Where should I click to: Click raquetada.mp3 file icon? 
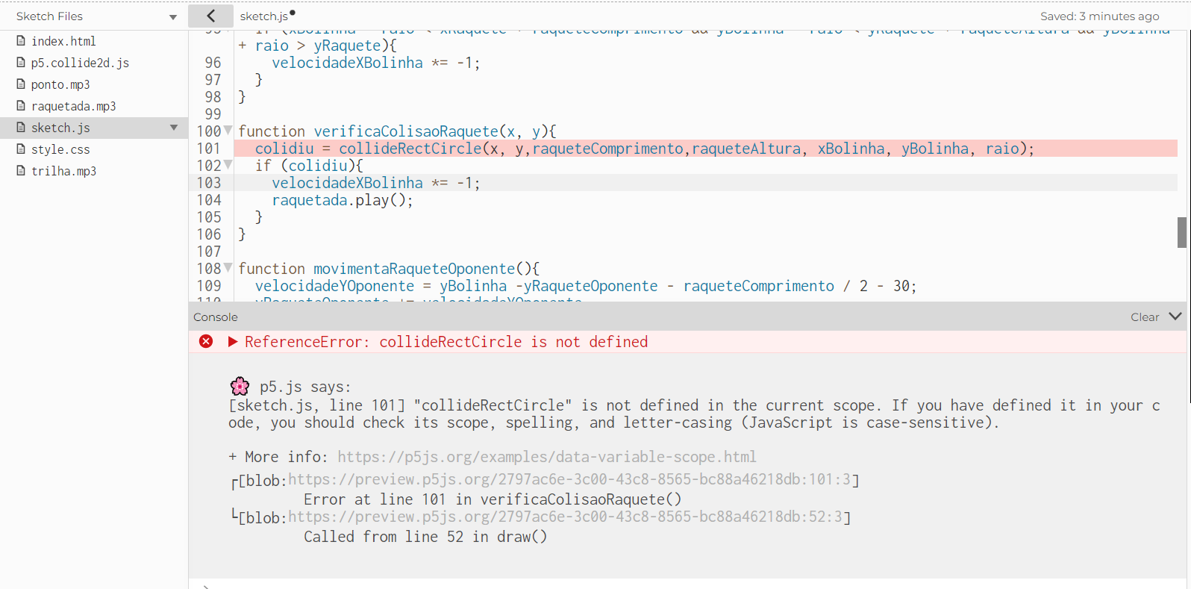click(x=21, y=106)
